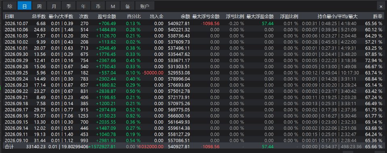Screen dimensions: 387x153
Task: Sort by the 总手数 column header
Action: (x=39, y=17)
